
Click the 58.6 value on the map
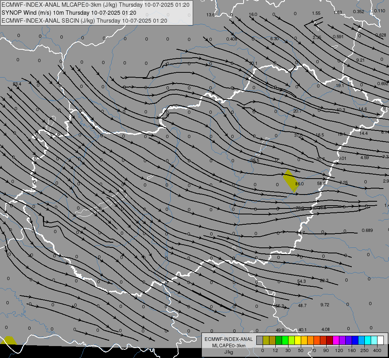[321, 183]
